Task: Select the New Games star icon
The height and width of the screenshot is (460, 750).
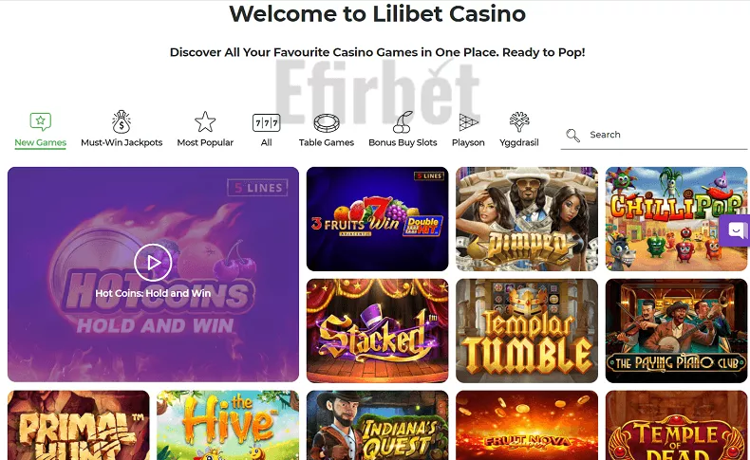Action: [x=40, y=121]
